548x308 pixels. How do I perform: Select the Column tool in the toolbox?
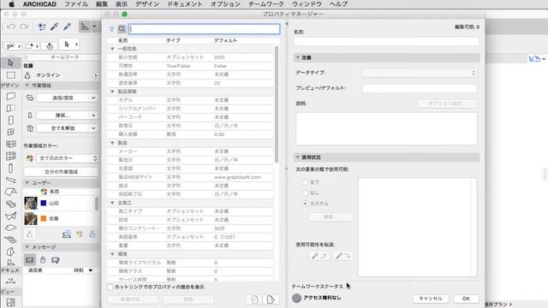pos(11,169)
